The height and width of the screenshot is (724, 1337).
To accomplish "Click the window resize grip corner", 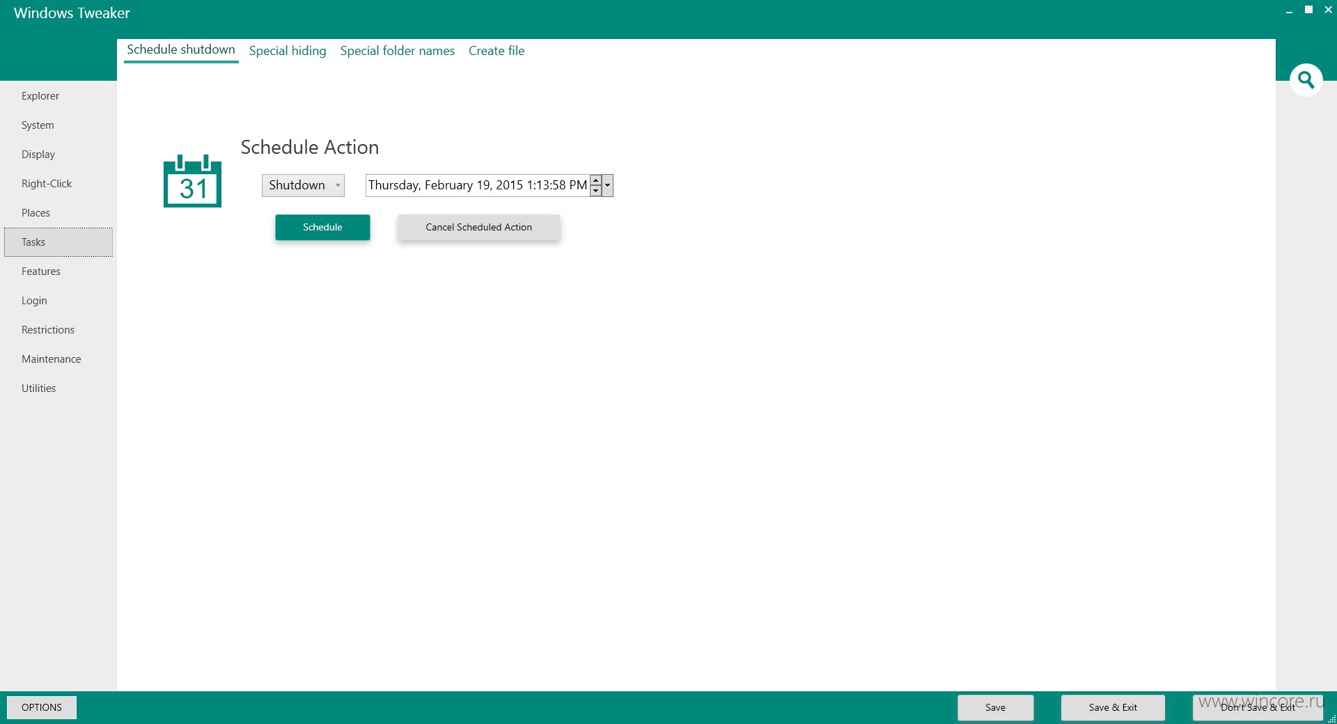I will click(x=1331, y=718).
